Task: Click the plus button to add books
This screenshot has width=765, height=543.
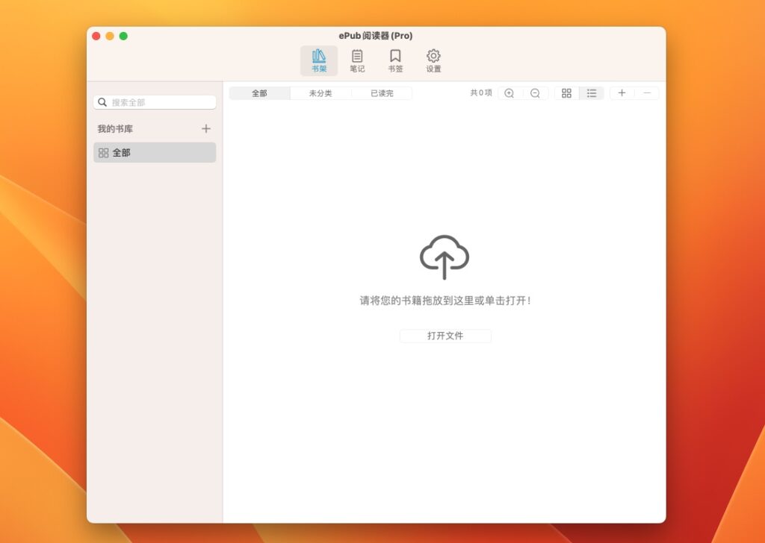Action: coord(622,92)
